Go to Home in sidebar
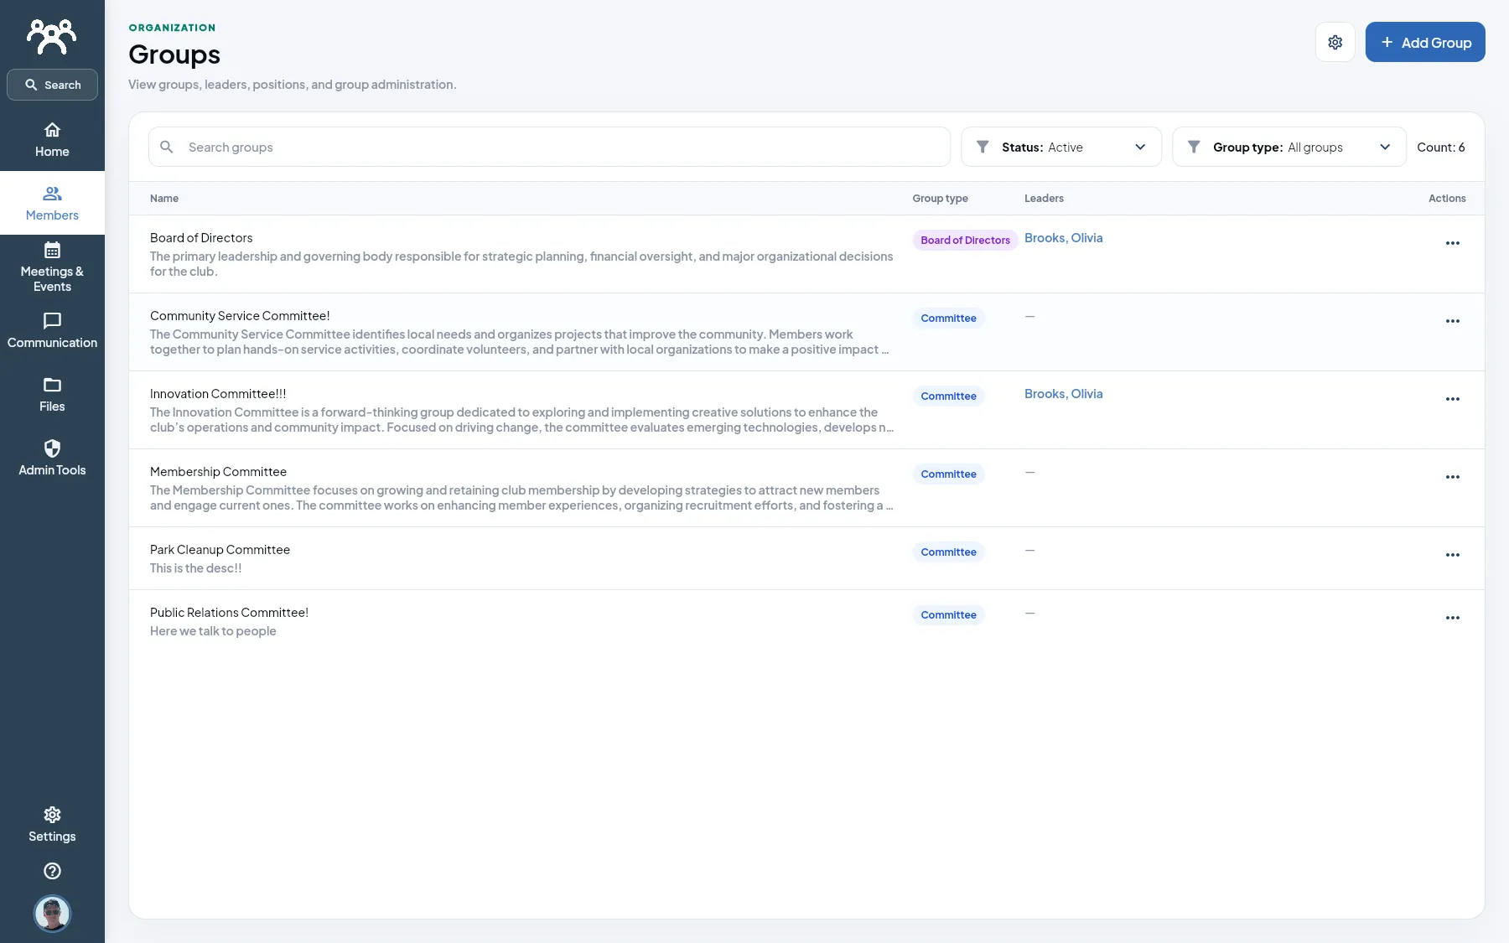 [x=52, y=140]
